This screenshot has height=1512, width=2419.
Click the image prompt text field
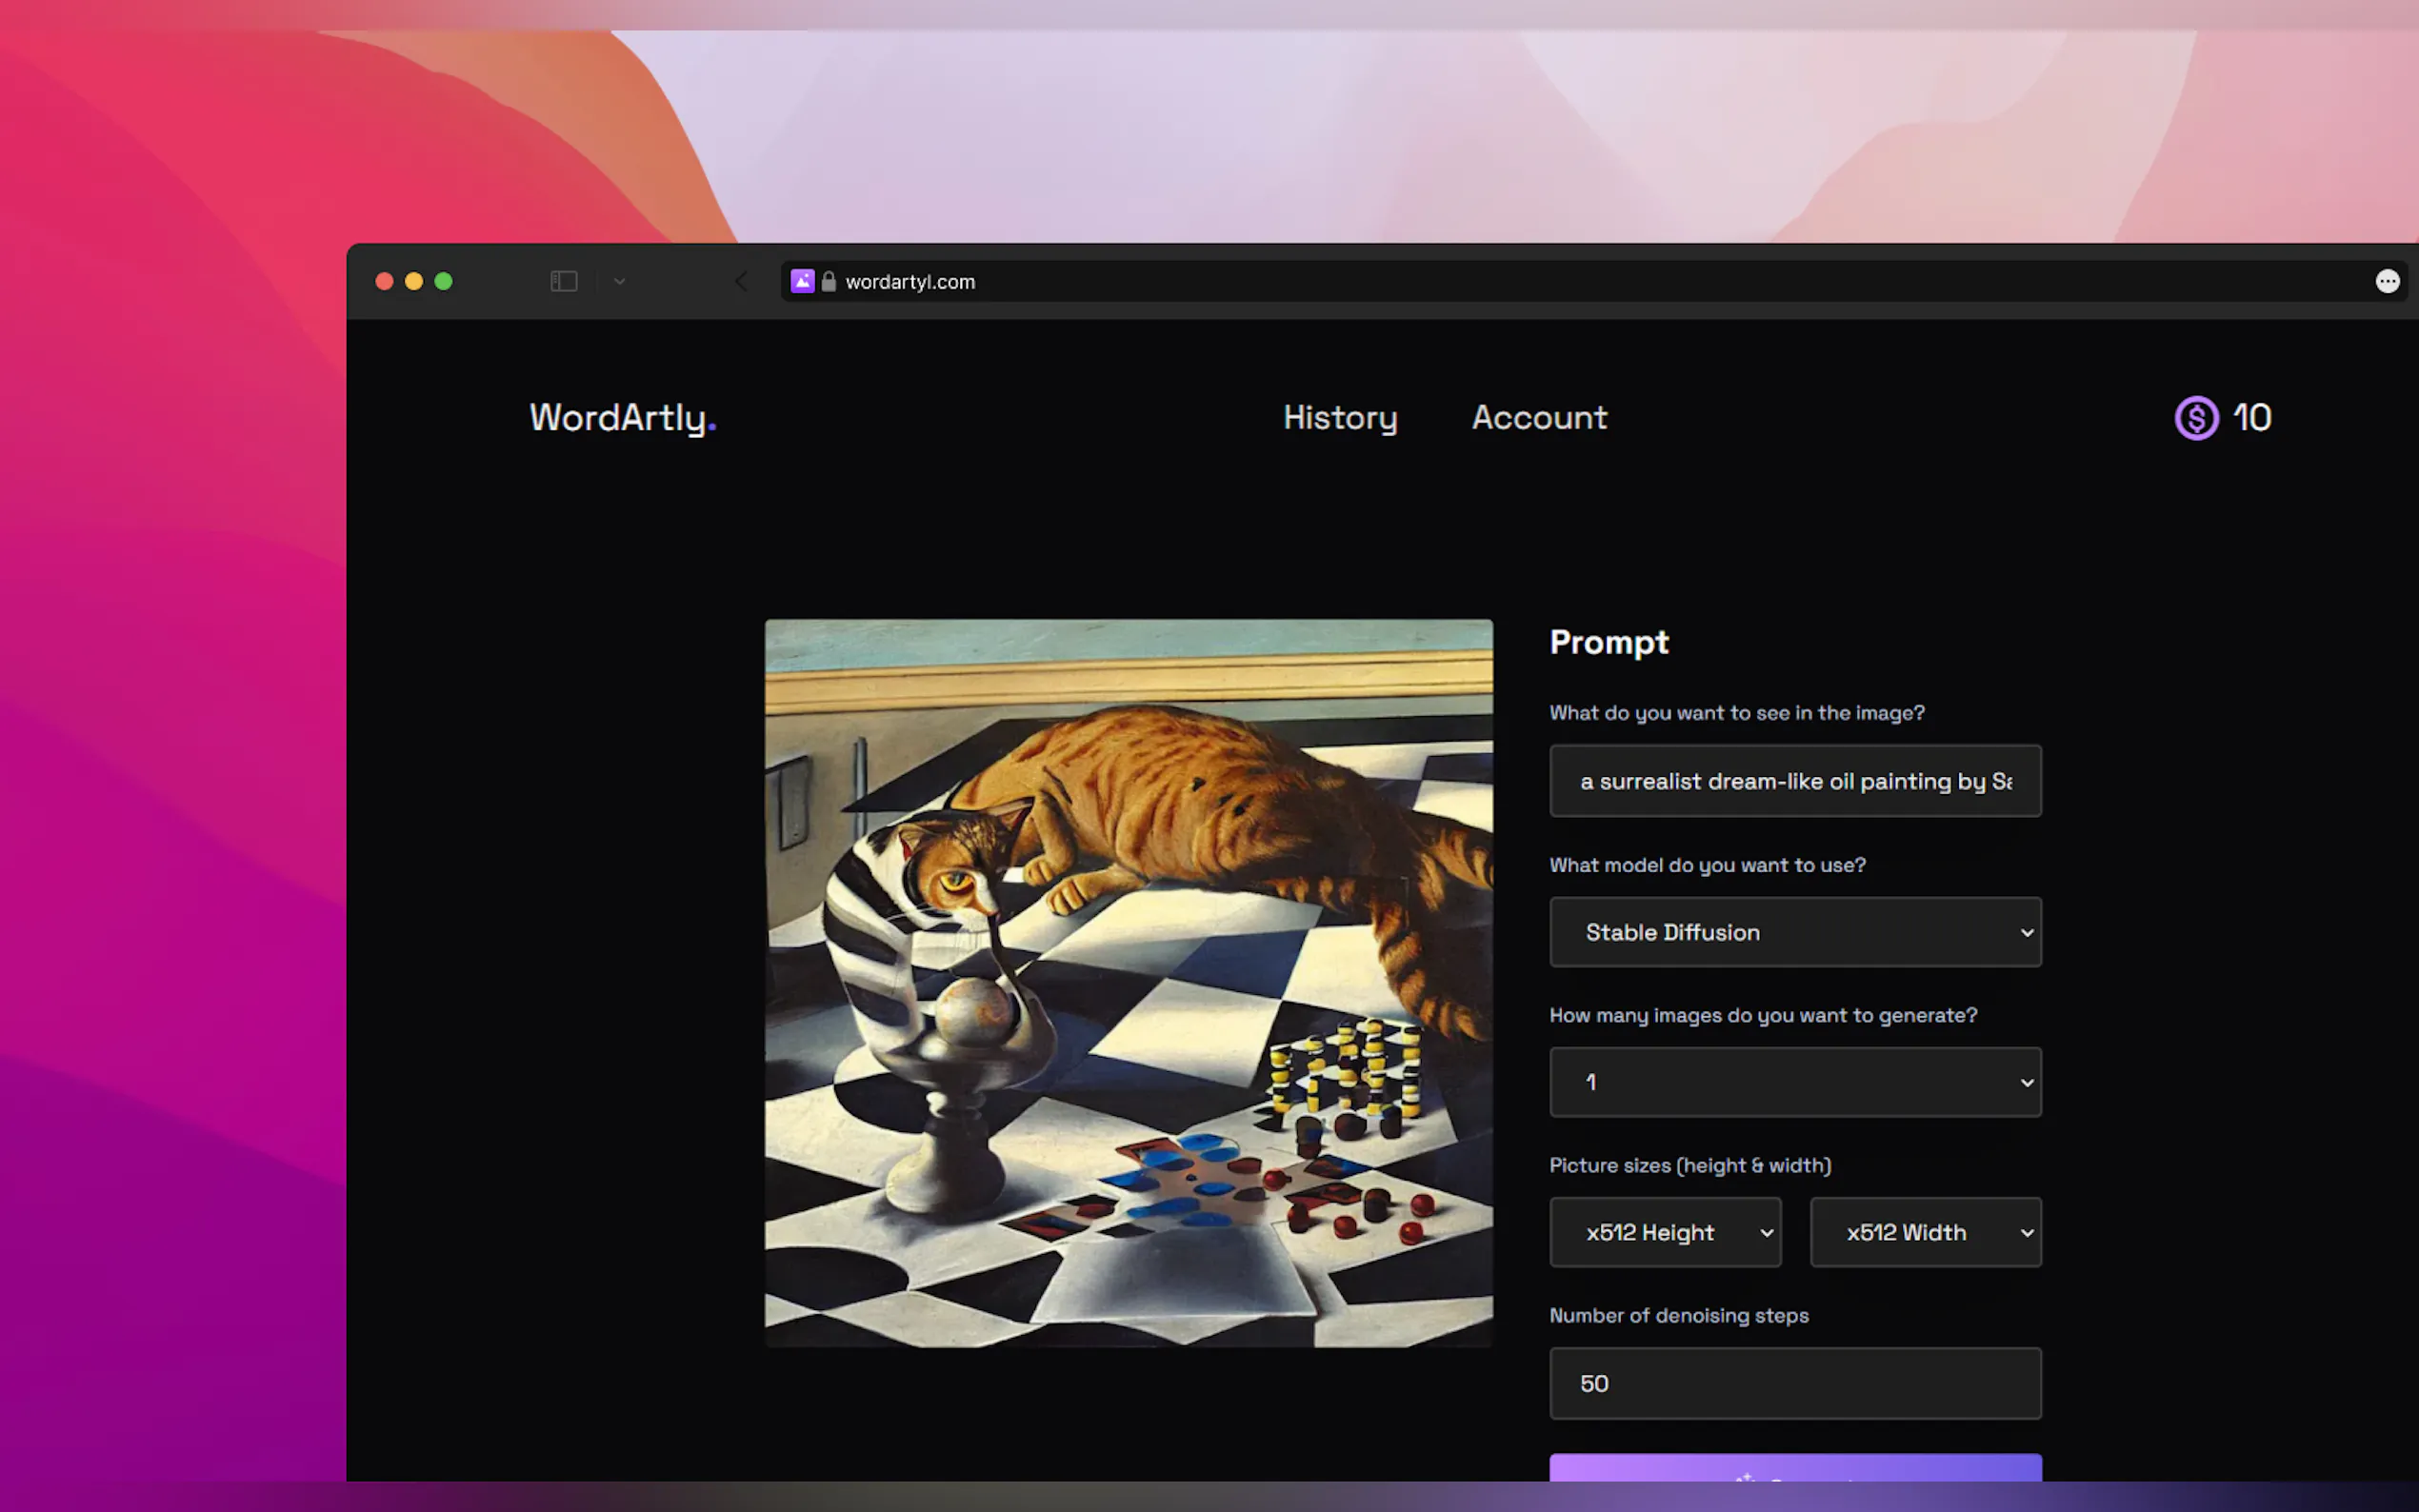tap(1795, 781)
